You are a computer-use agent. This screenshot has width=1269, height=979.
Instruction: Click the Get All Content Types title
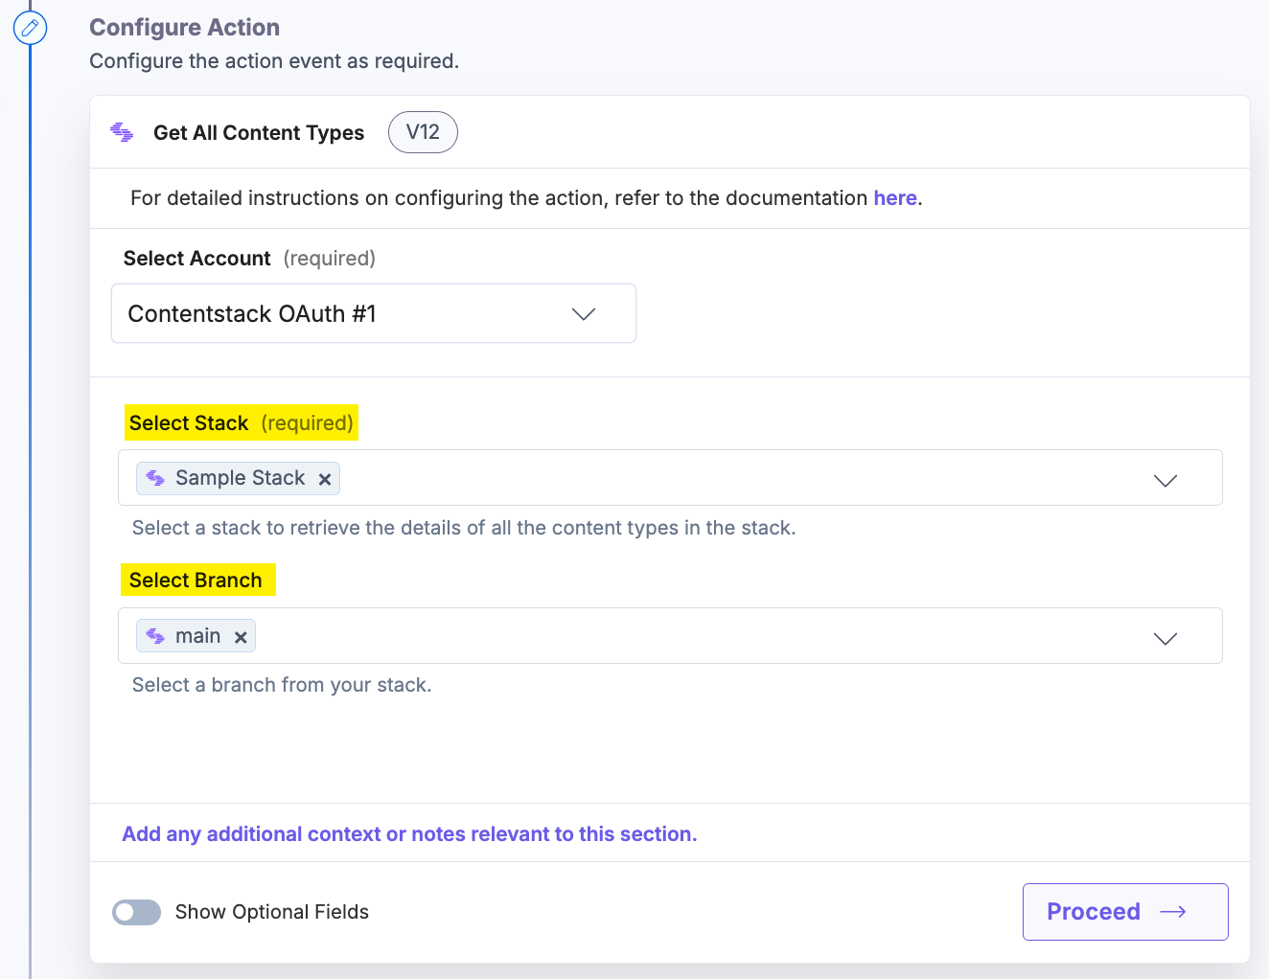point(259,133)
